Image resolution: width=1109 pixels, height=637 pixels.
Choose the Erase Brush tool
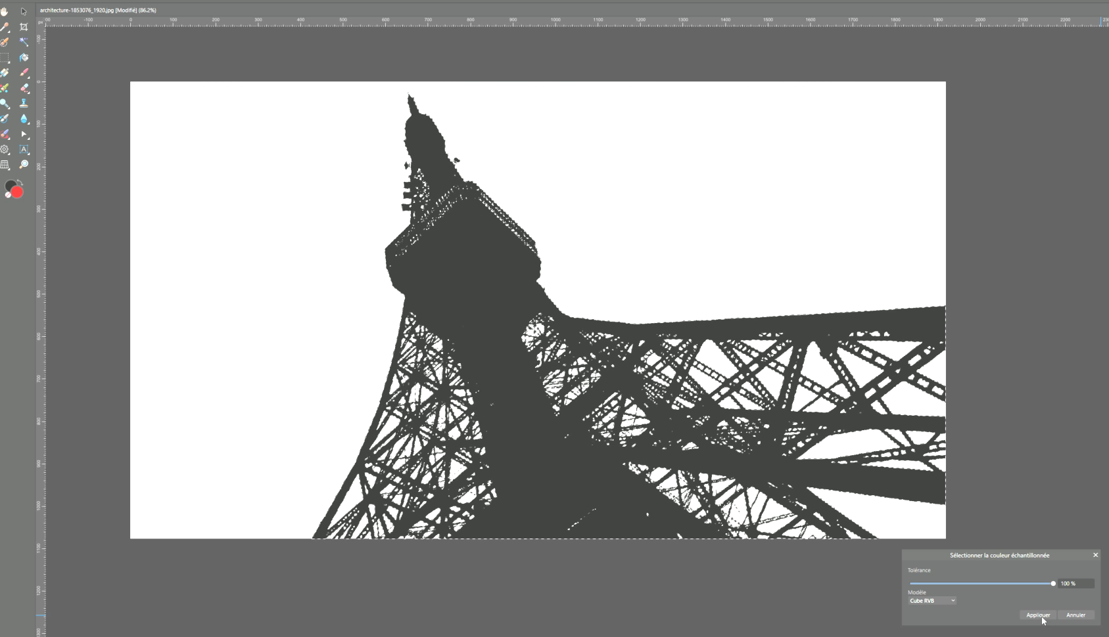point(24,88)
